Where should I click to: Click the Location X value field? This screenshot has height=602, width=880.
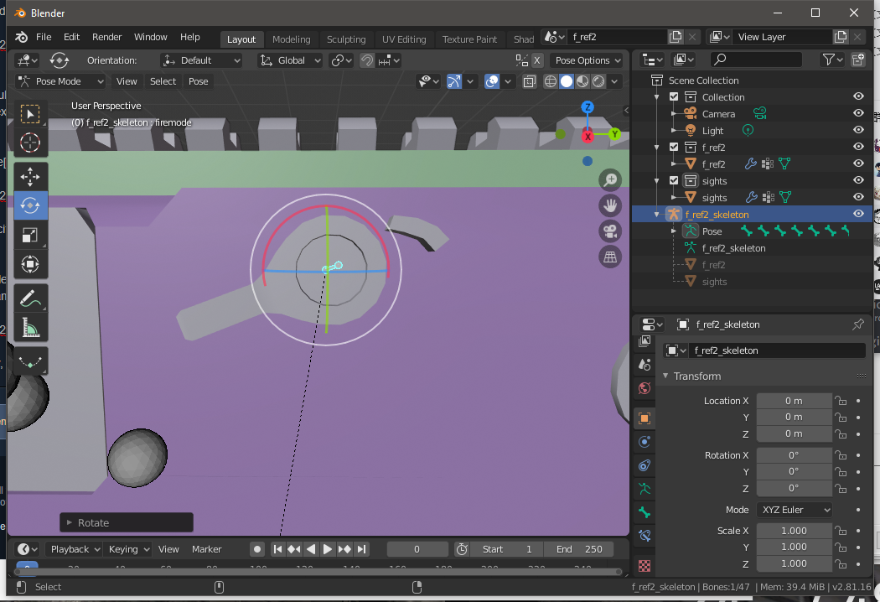(793, 401)
